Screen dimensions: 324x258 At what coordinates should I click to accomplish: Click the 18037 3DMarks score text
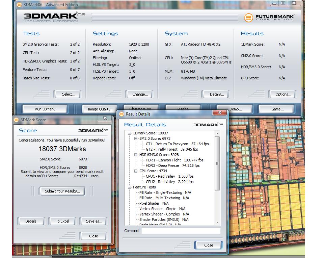click(x=62, y=149)
